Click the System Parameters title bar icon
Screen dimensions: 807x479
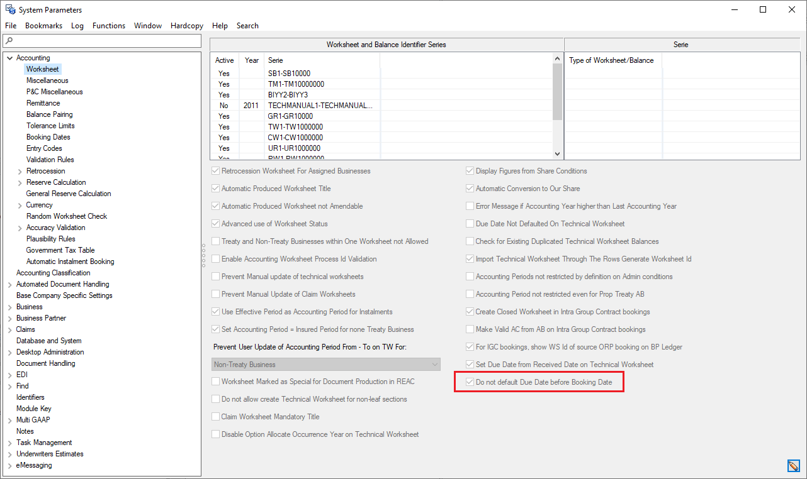coord(10,9)
